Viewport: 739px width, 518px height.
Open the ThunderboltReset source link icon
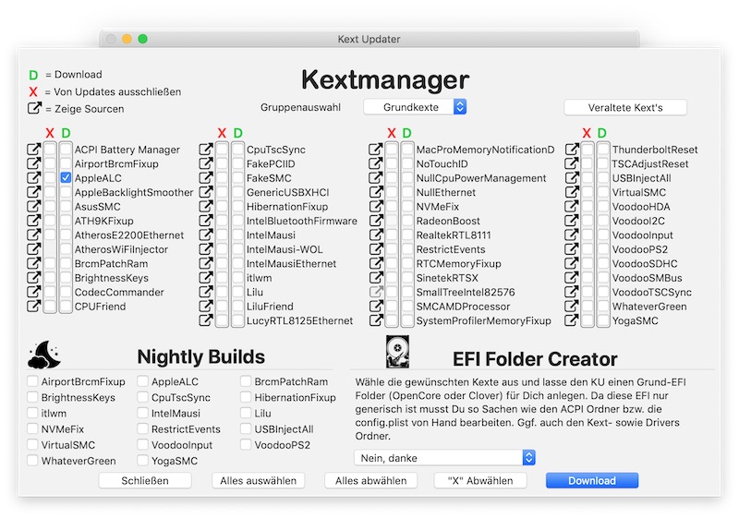click(x=572, y=150)
